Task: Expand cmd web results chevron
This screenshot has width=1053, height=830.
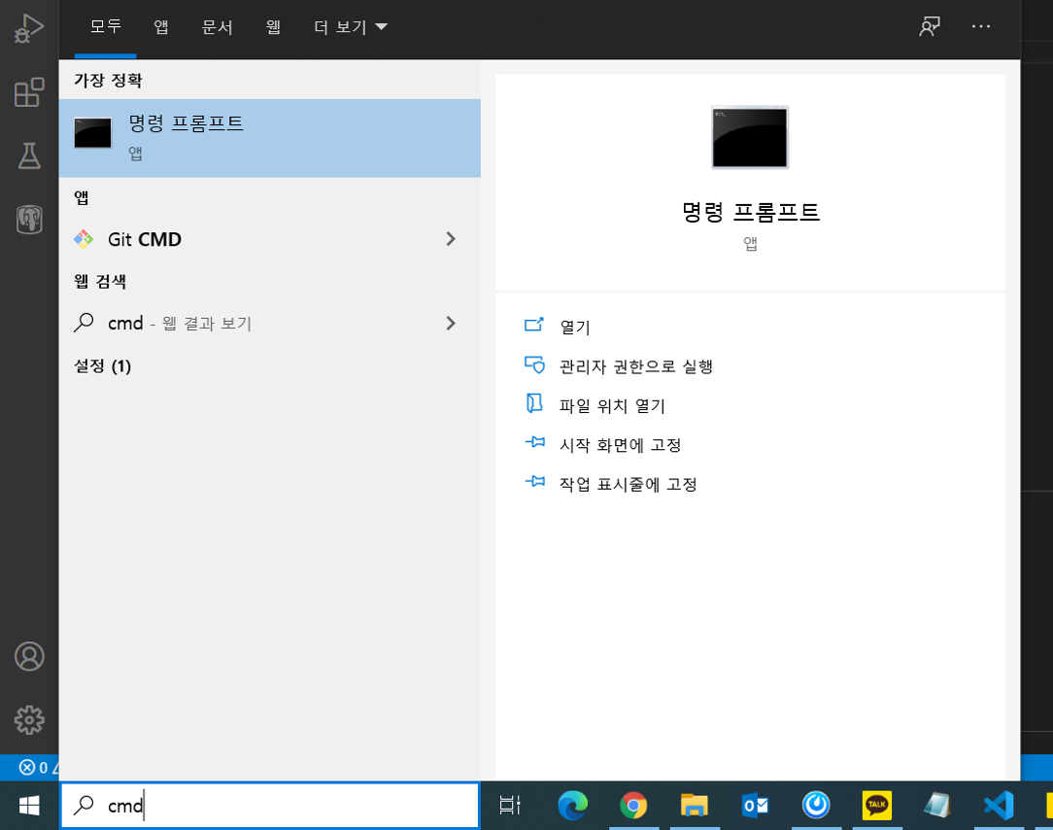Action: click(451, 324)
